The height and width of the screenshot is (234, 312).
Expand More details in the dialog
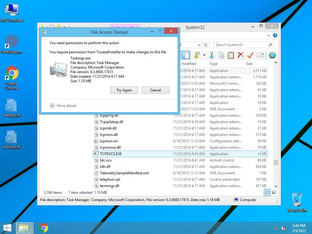coord(63,105)
